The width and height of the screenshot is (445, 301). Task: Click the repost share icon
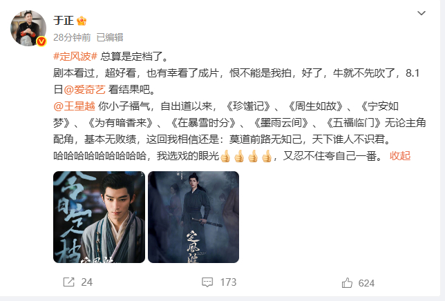click(x=68, y=282)
